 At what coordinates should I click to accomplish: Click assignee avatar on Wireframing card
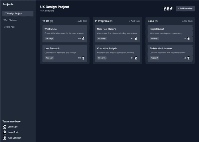tap(83, 38)
